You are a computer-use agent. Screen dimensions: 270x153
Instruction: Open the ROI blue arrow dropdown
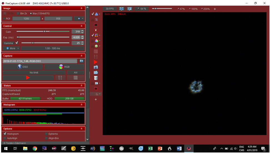[x=79, y=18]
